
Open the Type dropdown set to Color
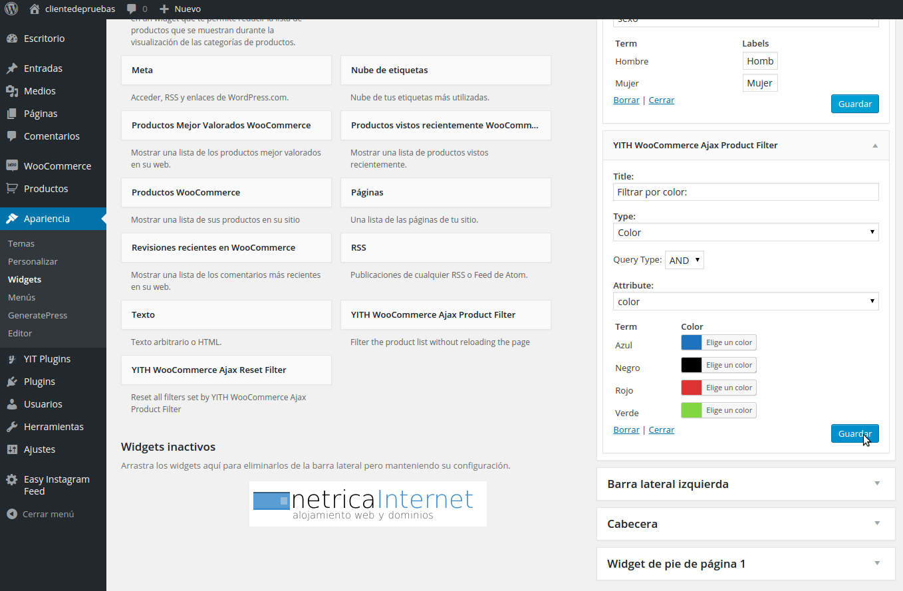pos(745,232)
